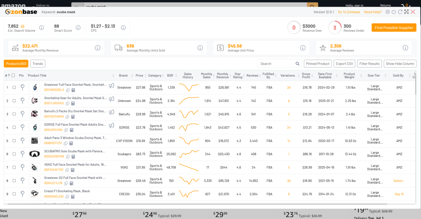Copy ASIN B0861B7YZH
The width and height of the screenshot is (421, 219).
point(65,143)
